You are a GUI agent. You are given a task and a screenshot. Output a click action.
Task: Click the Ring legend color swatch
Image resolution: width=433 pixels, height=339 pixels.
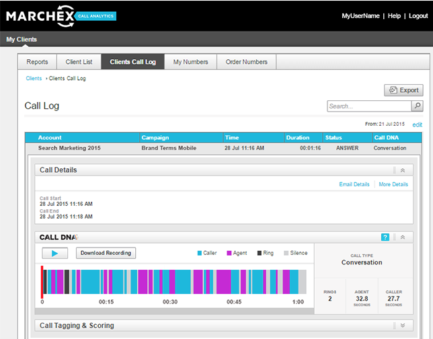click(260, 253)
